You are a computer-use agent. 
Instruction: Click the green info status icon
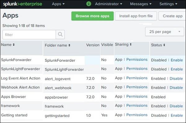[x=89, y=4]
